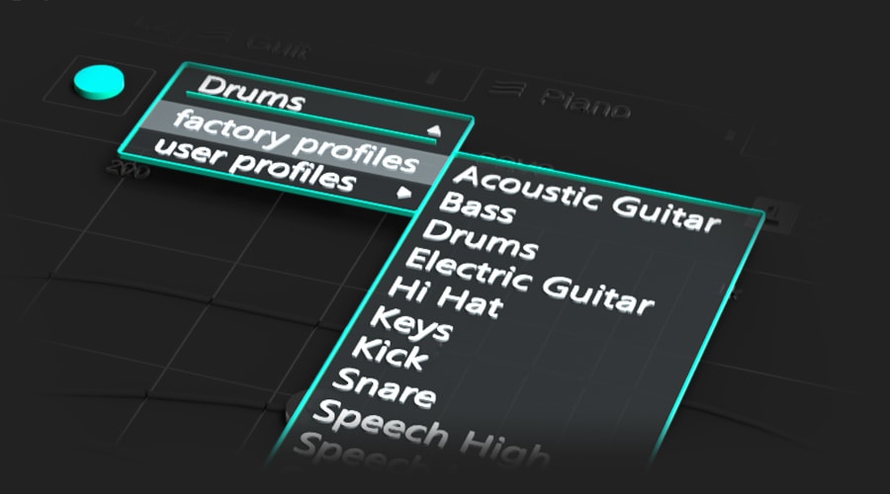Collapse dropdown using the up arrow
Screen dimensions: 890x494
pos(434,131)
